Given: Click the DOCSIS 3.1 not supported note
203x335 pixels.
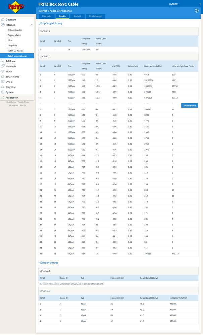Looking at the screenshot, I should click(71, 284).
